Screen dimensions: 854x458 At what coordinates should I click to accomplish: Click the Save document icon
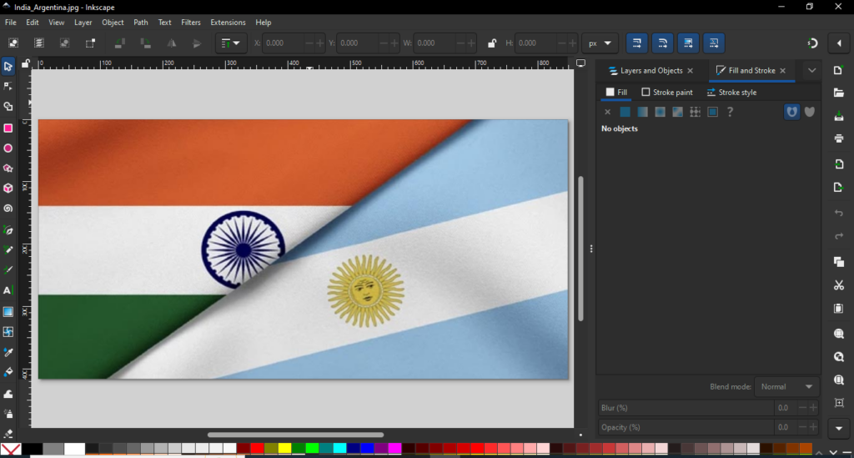point(839,115)
